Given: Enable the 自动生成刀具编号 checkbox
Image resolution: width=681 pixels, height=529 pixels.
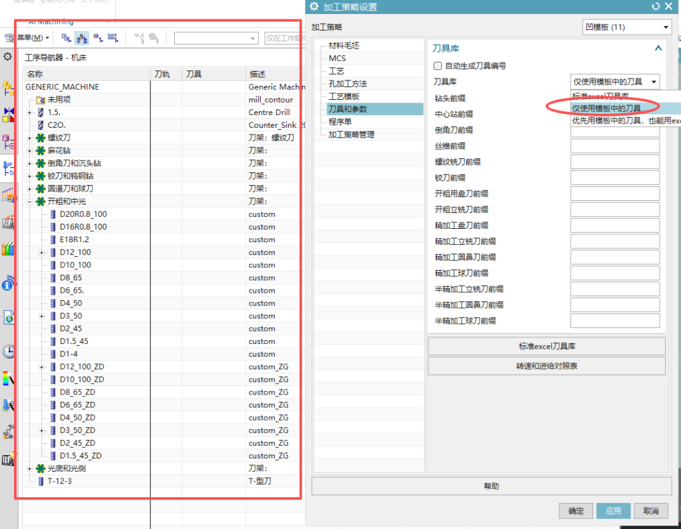Looking at the screenshot, I should [x=438, y=66].
